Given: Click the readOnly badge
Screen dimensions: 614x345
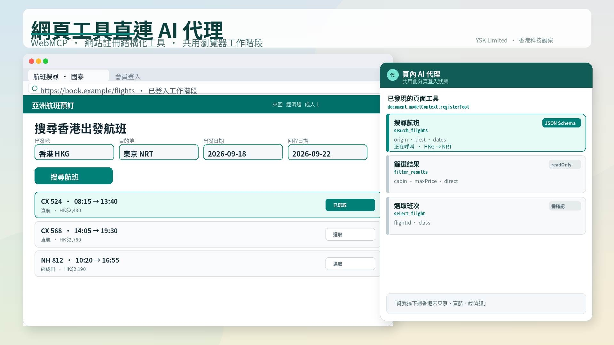Looking at the screenshot, I should tap(565, 165).
